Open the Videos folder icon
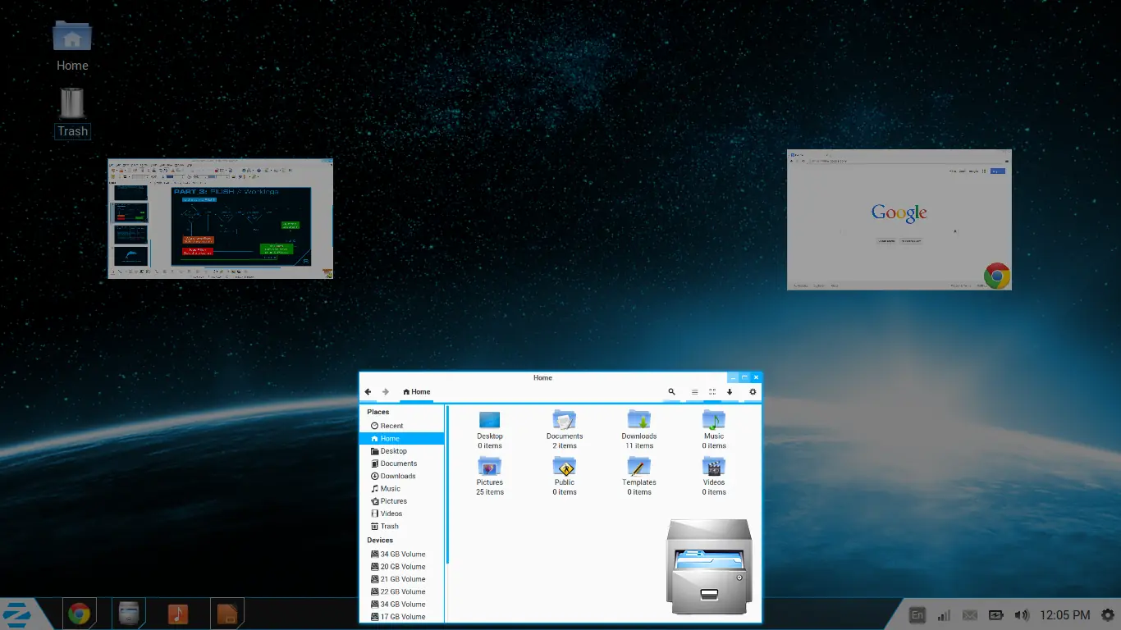 coord(714,476)
